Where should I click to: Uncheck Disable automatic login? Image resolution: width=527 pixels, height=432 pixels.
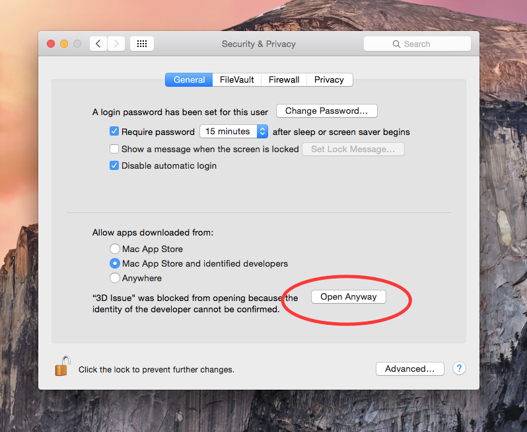pos(114,166)
